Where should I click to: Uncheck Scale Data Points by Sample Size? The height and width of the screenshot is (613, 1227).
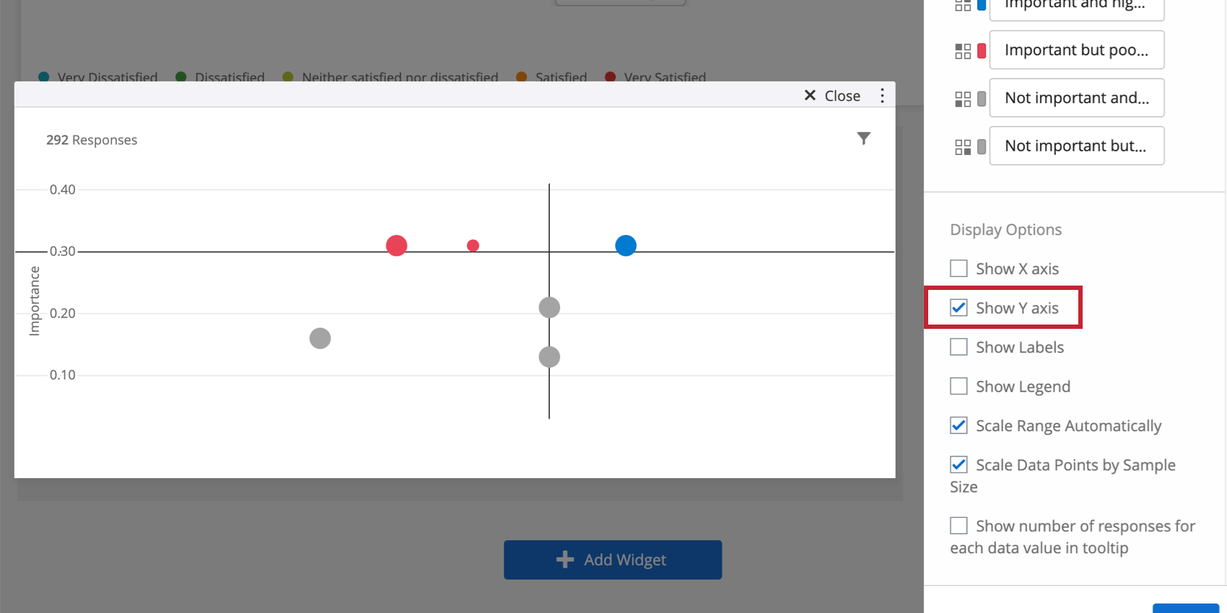(959, 464)
